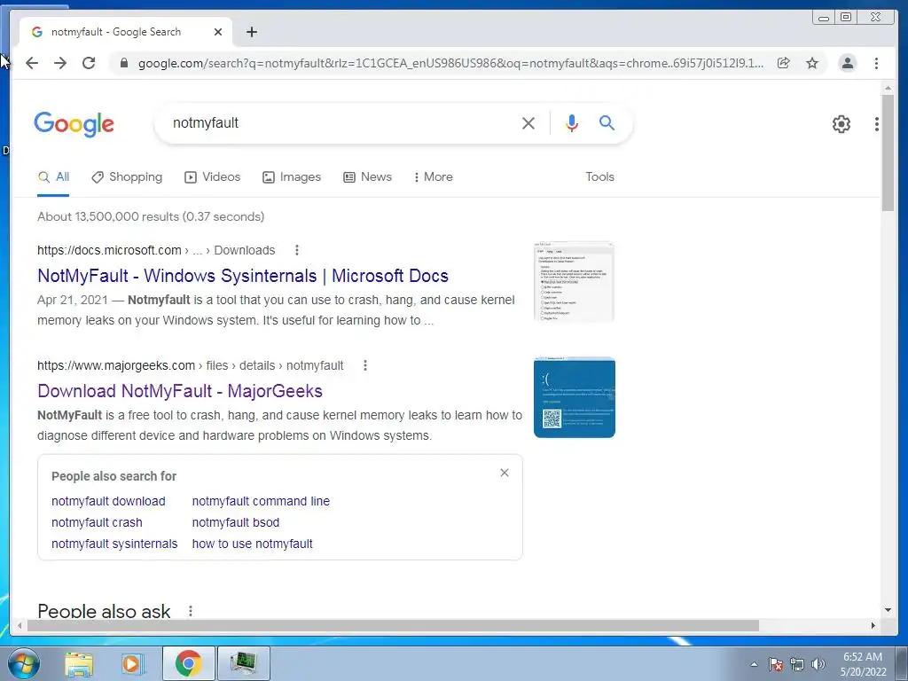This screenshot has height=681, width=908.
Task: Click the horizontal scrollbar thumb
Action: (393, 625)
